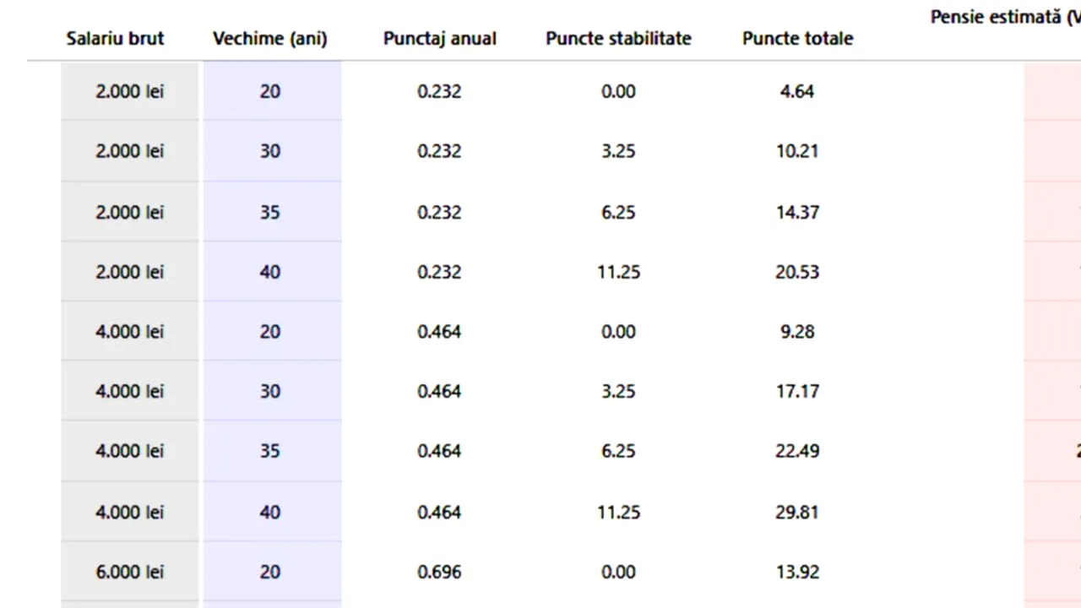Viewport: 1081px width, 608px height.
Task: Select the 11.25 stability points cell
Action: [618, 272]
